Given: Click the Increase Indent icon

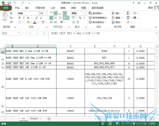Looking at the screenshot, I should [x=56, y=22].
